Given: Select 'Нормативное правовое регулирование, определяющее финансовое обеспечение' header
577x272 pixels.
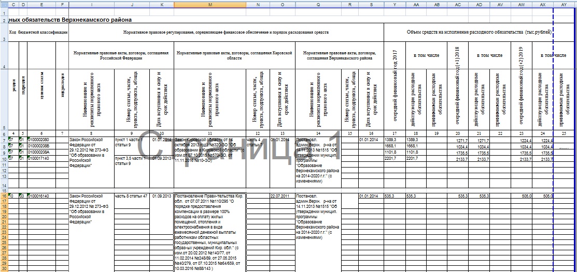Looking at the screenshot, I should (227, 32).
